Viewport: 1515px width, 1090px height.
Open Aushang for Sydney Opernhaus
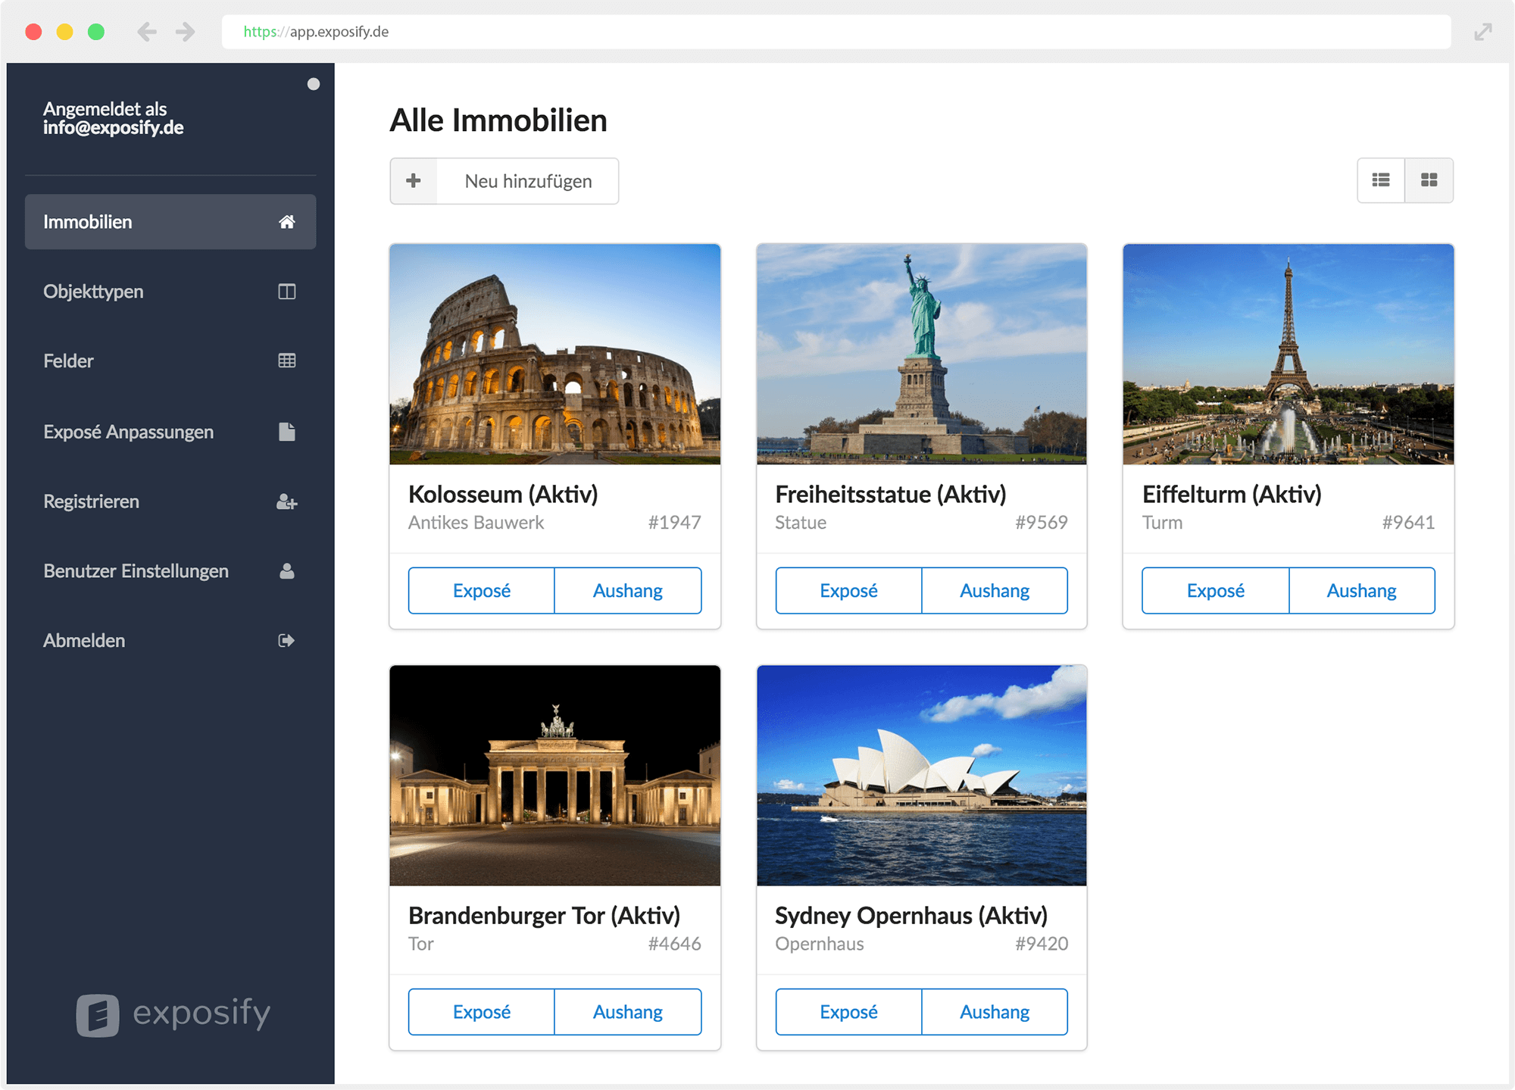click(x=995, y=1012)
